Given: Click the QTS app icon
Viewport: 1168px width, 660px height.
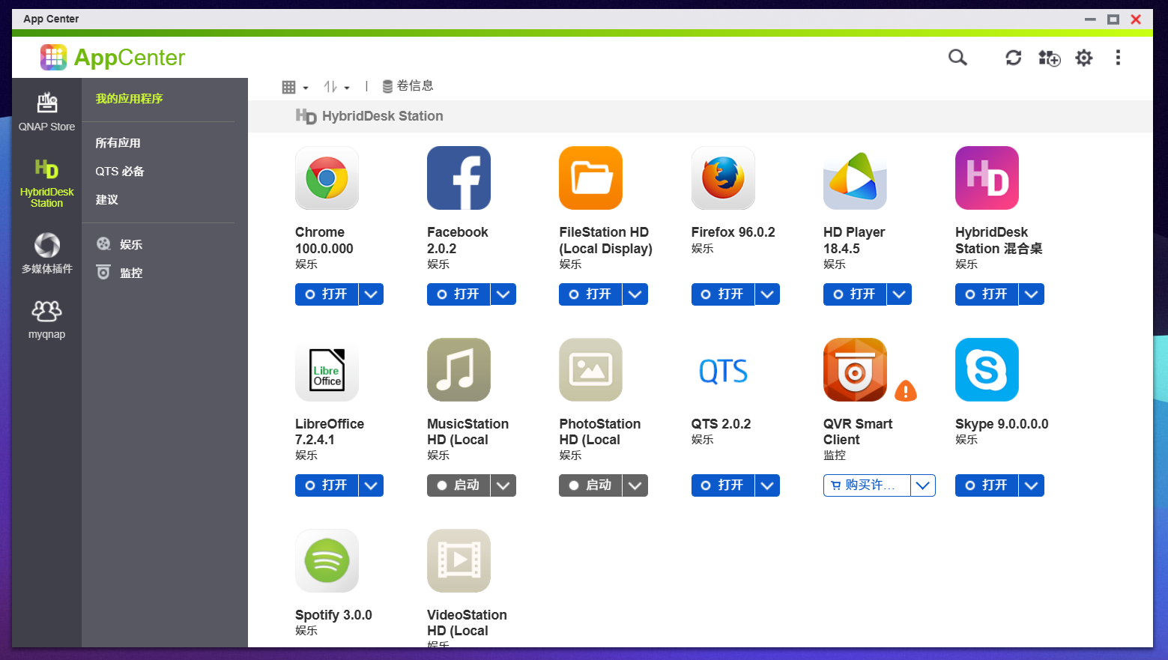Looking at the screenshot, I should 723,369.
